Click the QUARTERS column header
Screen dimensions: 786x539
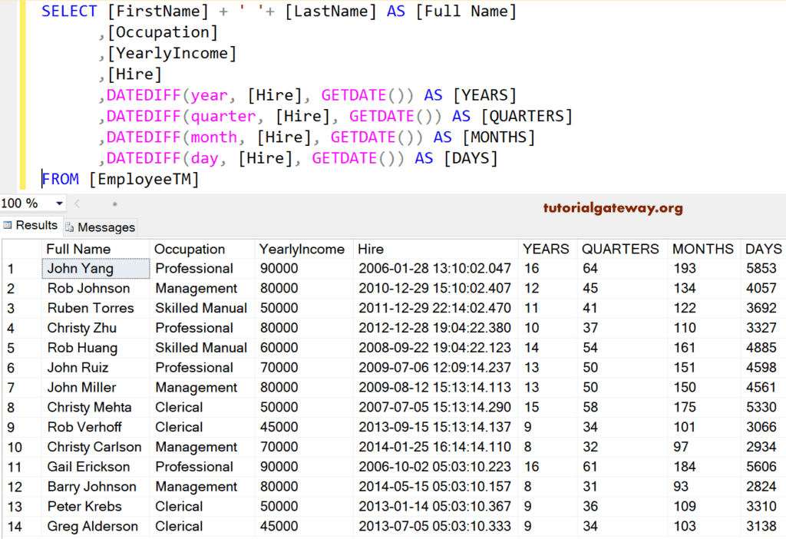coord(621,249)
